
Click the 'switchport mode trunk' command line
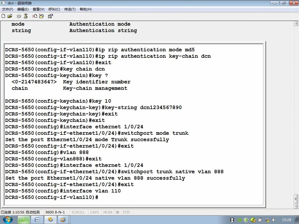(x=97, y=133)
